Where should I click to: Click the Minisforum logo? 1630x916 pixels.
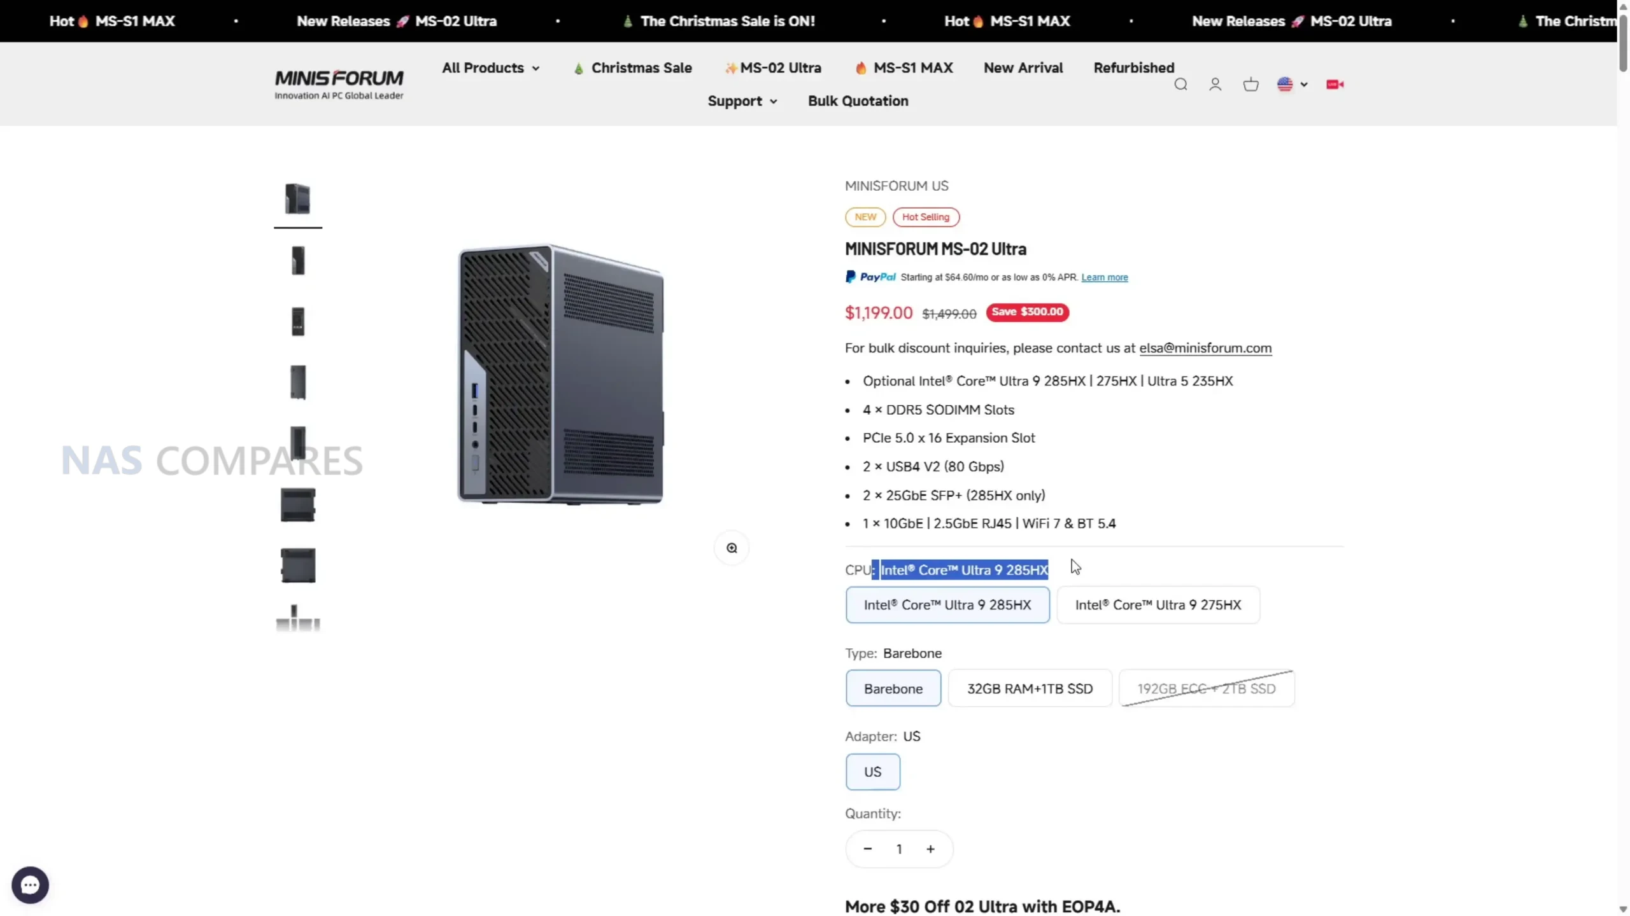coord(339,84)
